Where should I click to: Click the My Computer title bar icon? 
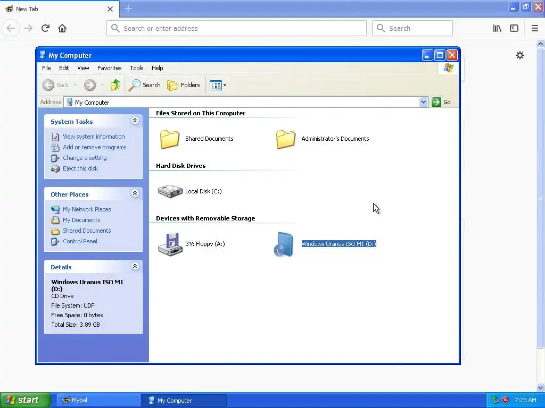43,55
